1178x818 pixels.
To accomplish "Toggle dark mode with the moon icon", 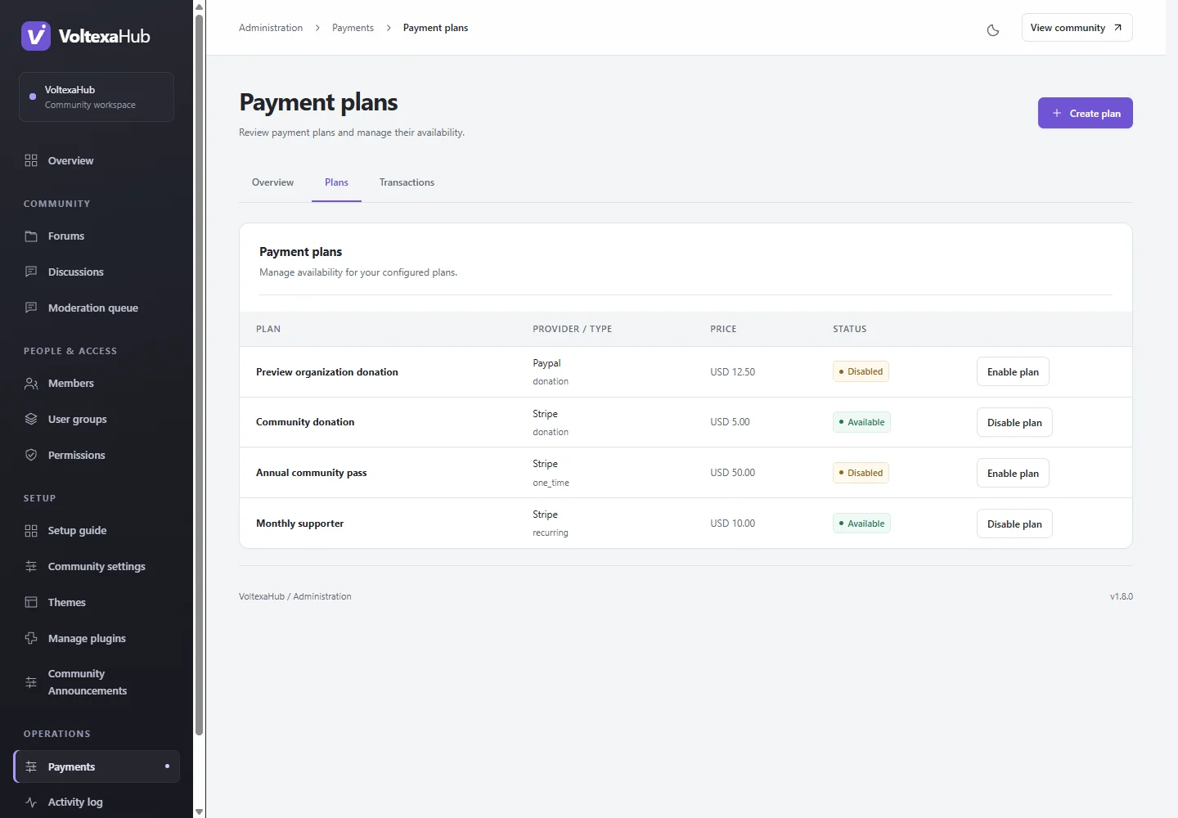I will click(x=993, y=30).
